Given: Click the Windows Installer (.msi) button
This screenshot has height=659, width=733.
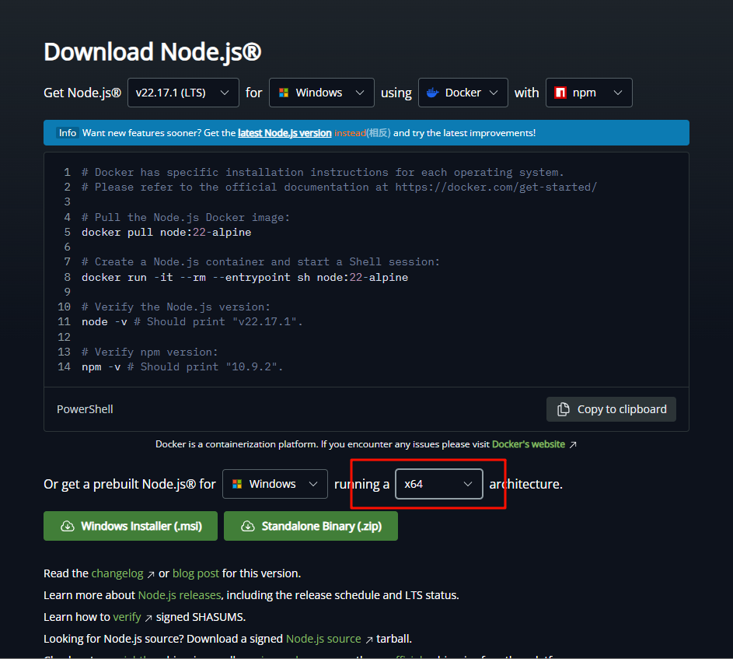Looking at the screenshot, I should (x=130, y=526).
